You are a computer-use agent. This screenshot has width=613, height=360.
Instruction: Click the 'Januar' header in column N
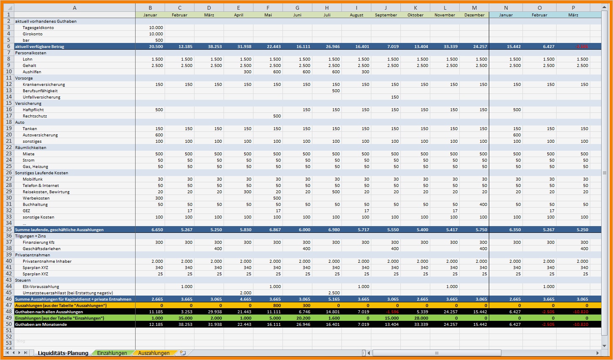coord(506,15)
